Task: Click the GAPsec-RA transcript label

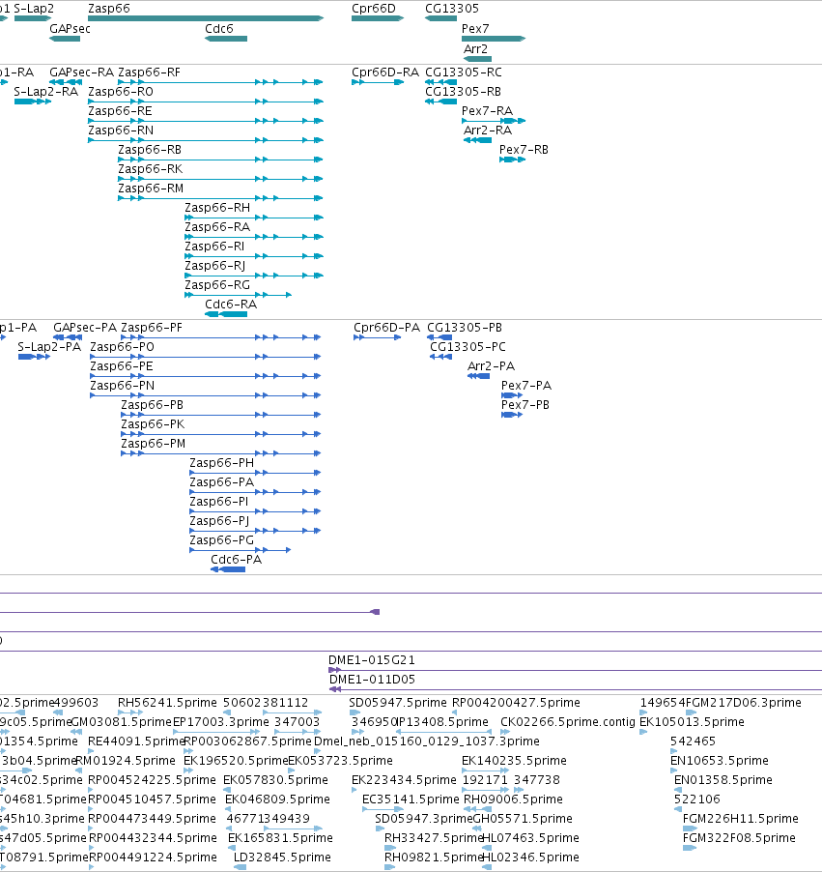Action: (x=82, y=73)
